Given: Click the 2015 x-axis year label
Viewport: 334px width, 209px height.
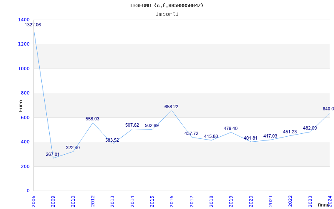Looking at the screenshot, I should point(152,201).
